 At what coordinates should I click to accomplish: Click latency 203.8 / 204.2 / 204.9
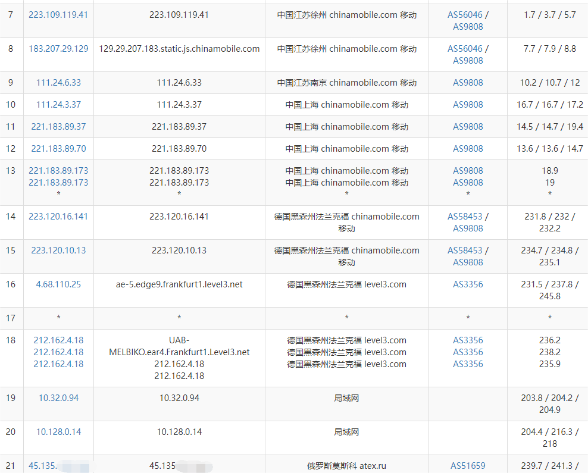click(550, 404)
